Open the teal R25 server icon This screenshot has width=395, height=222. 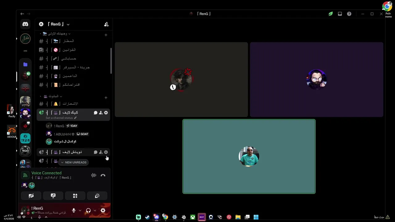(x=25, y=138)
